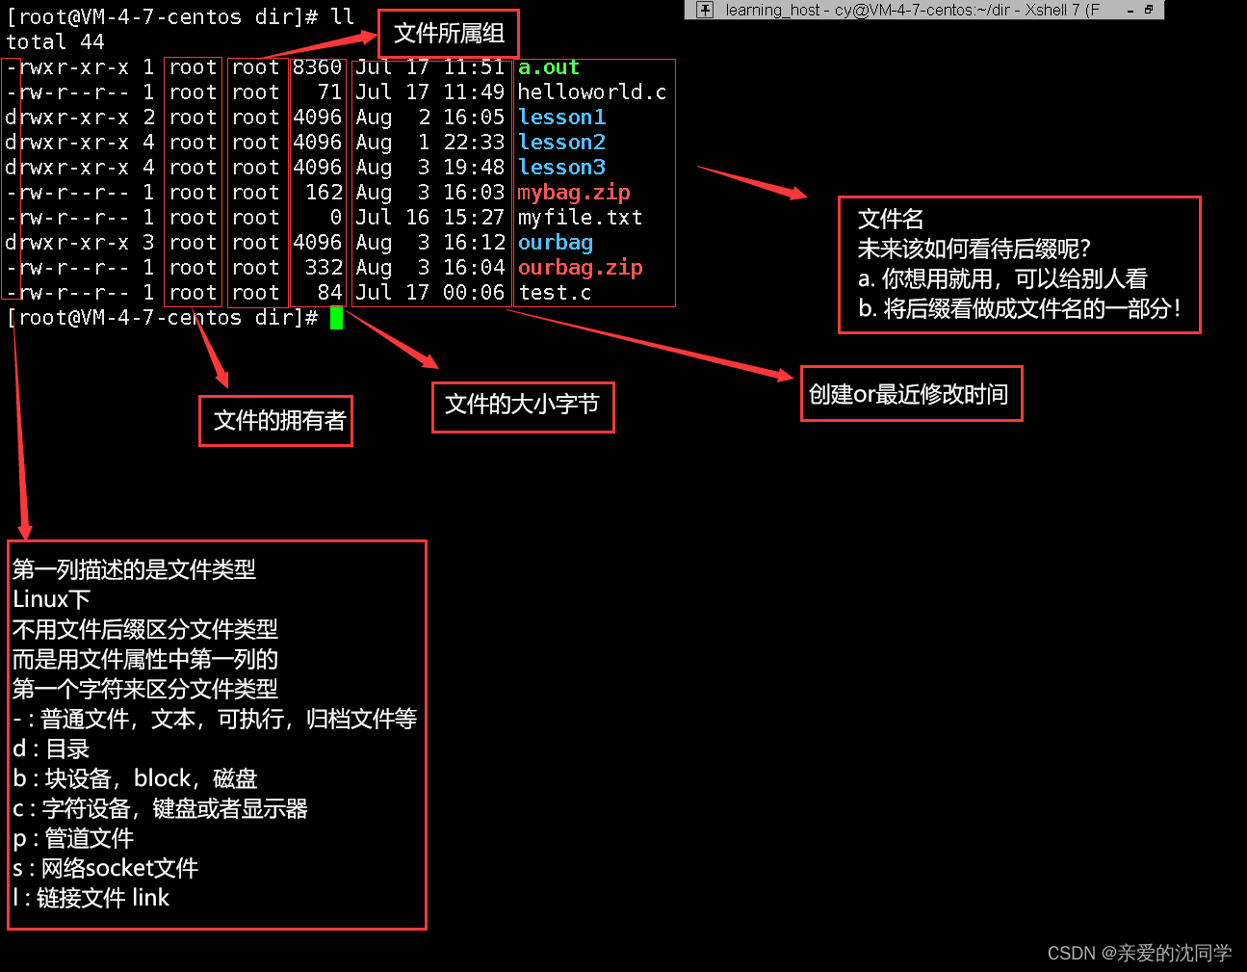The height and width of the screenshot is (972, 1247).
Task: Select the ourbag.zip archive name
Action: (x=581, y=268)
